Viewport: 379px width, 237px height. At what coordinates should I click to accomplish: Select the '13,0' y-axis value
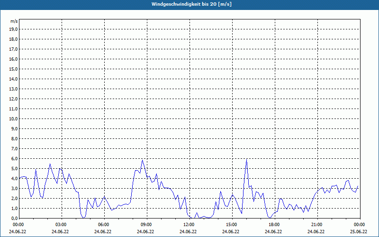point(13,89)
